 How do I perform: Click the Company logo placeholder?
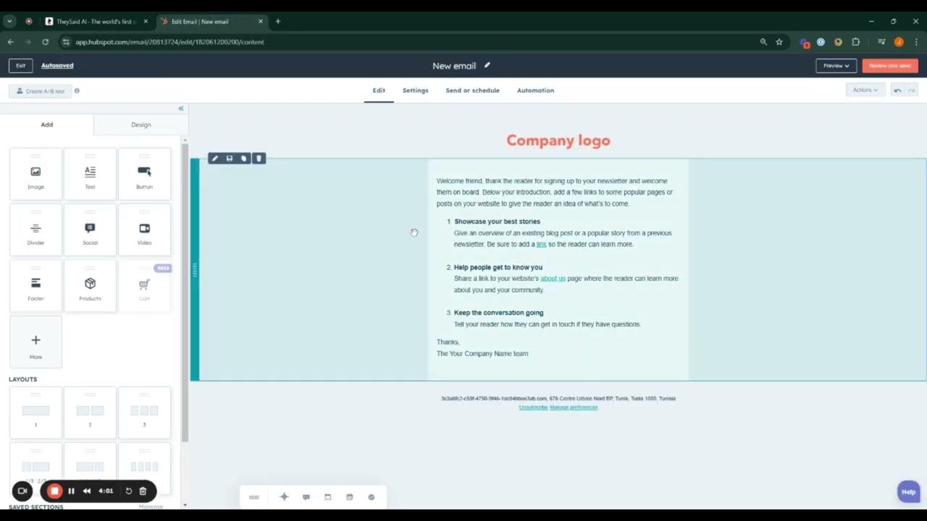tap(558, 140)
